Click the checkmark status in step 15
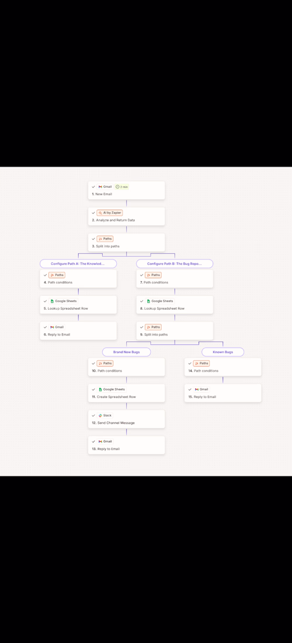This screenshot has width=292, height=643. pyautogui.click(x=190, y=389)
